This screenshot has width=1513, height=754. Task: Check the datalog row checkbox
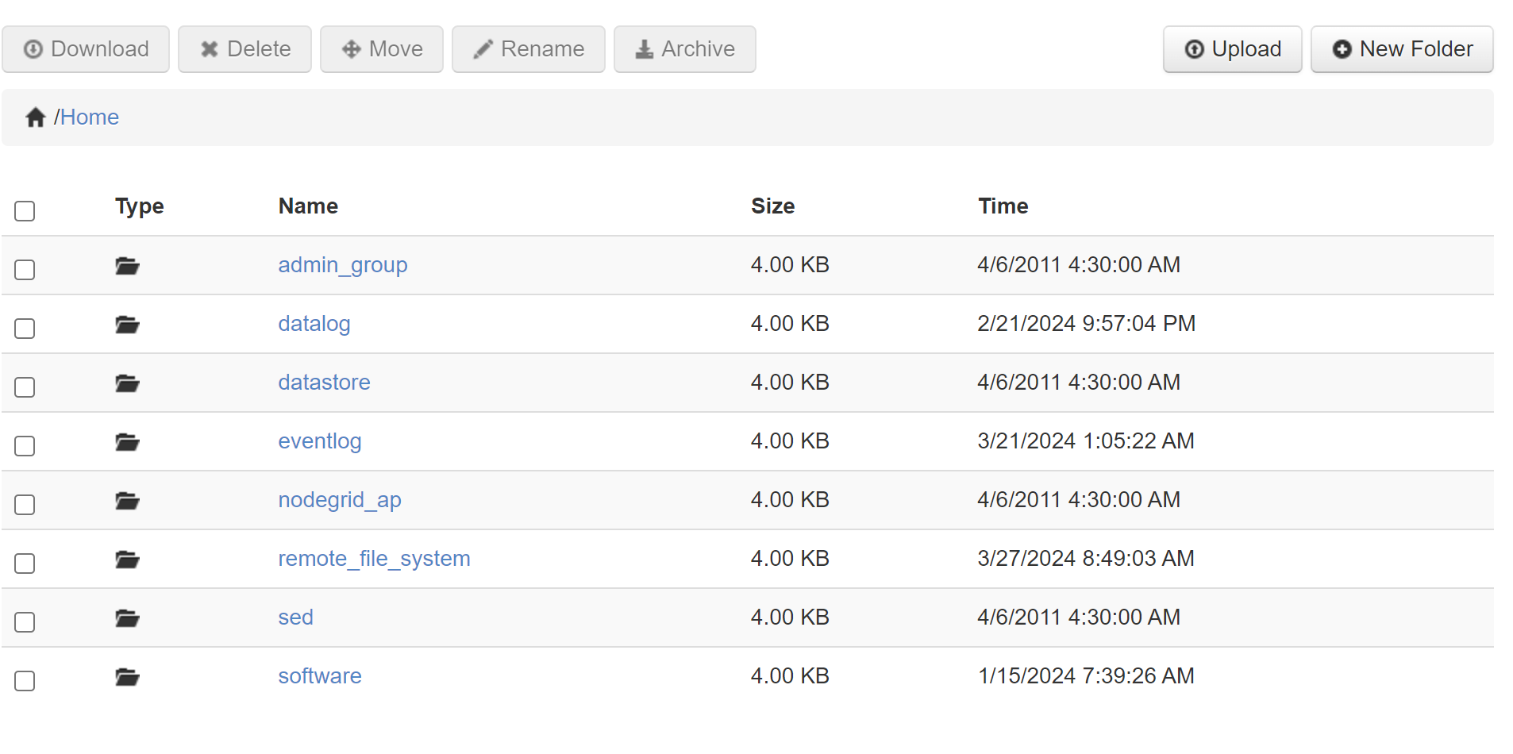pyautogui.click(x=25, y=329)
